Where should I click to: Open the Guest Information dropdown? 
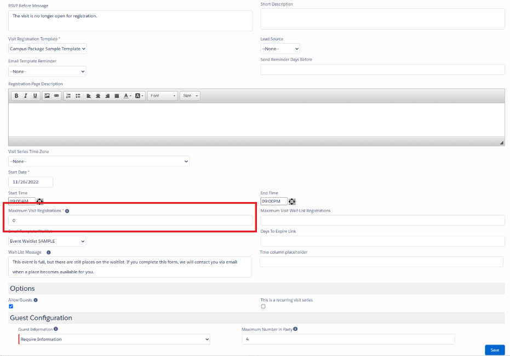pyautogui.click(x=114, y=340)
